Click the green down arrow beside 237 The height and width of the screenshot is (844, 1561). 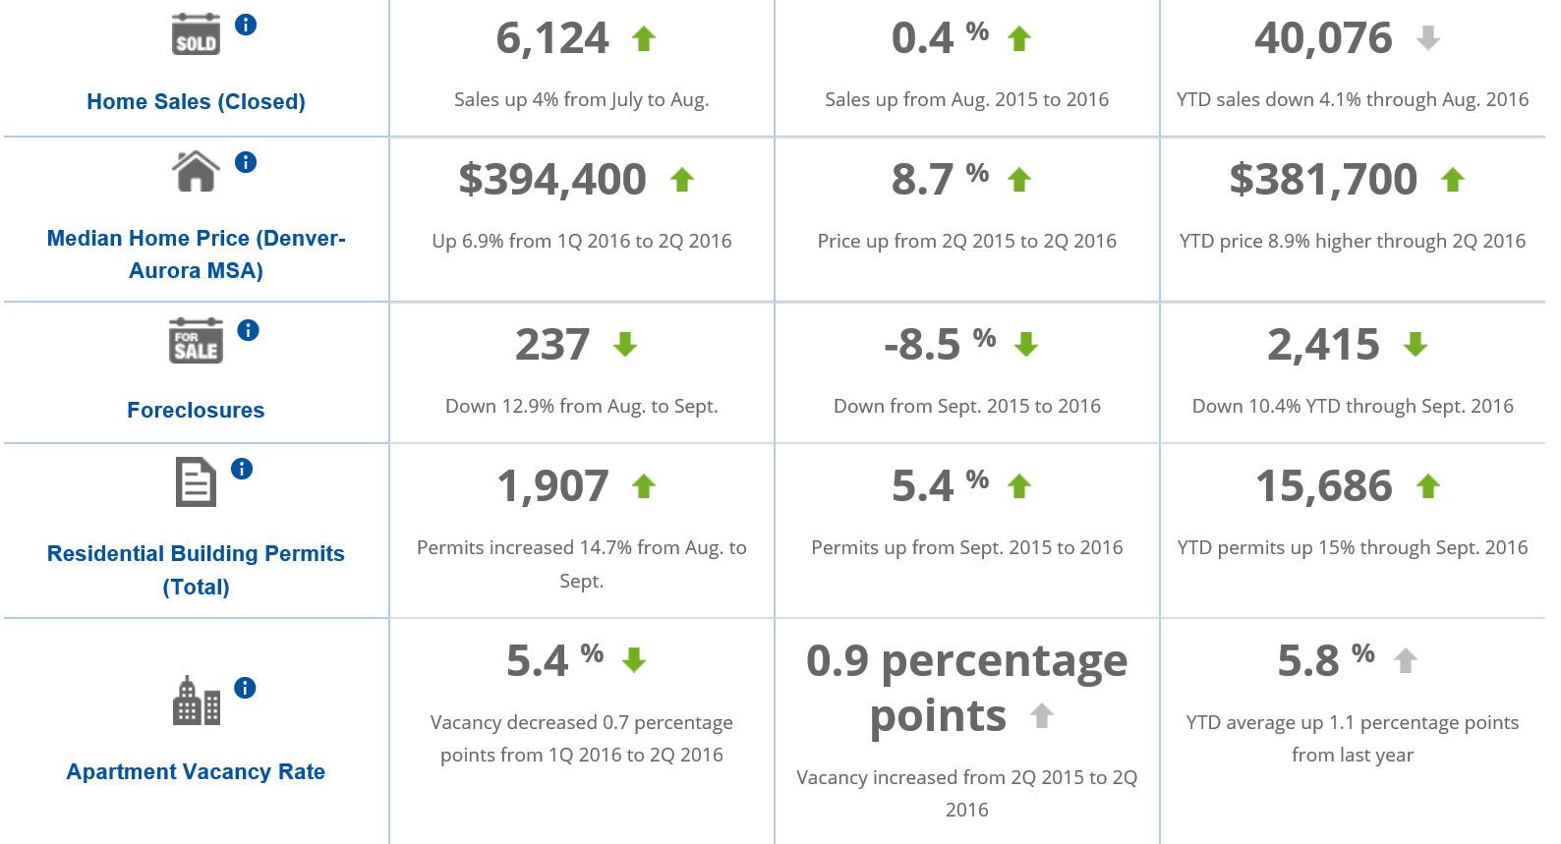(625, 345)
